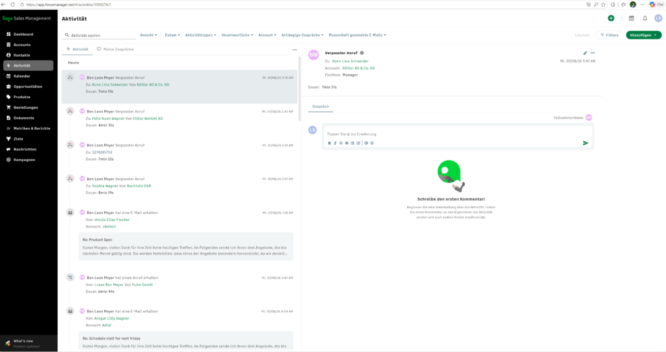Switch to the Aktivität tab
Image resolution: width=666 pixels, height=352 pixels.
click(77, 49)
